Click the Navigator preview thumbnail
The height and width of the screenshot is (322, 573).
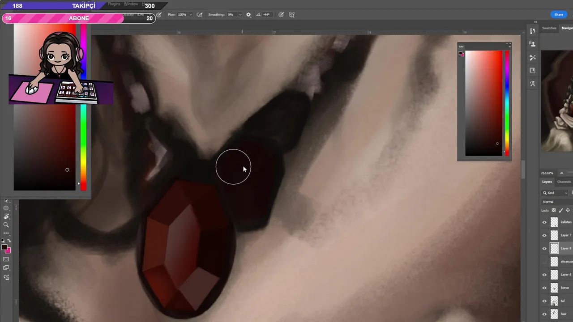(557, 101)
